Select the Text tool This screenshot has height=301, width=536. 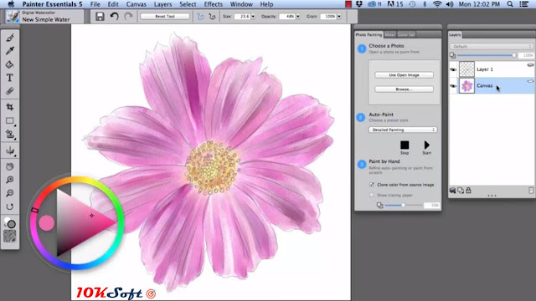10,78
